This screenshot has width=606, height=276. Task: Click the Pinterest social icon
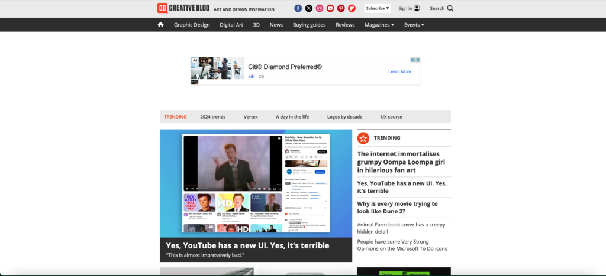[341, 8]
